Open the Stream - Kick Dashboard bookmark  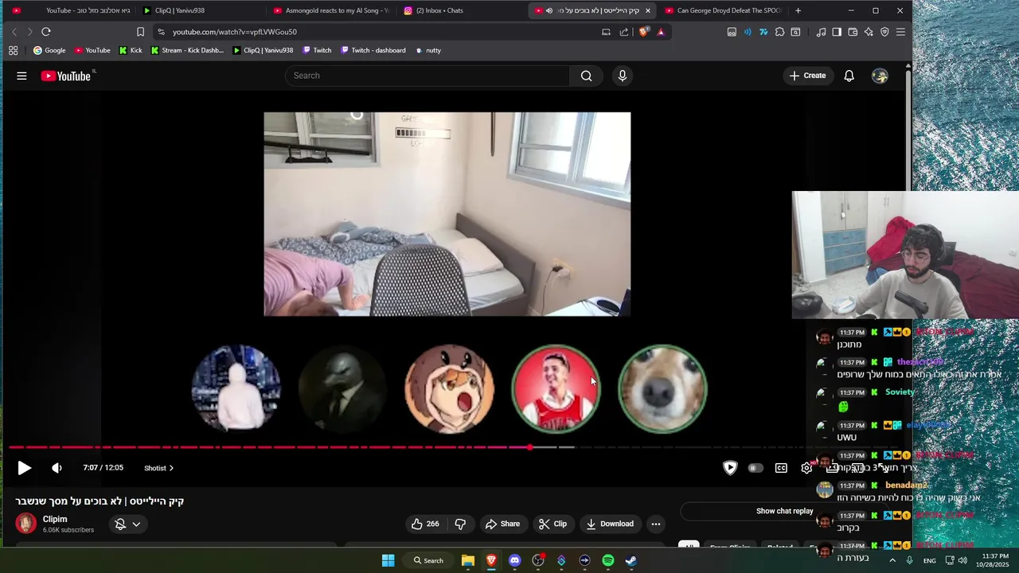pyautogui.click(x=187, y=50)
